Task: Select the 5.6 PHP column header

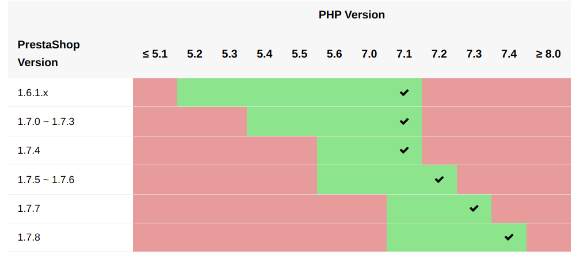Action: pos(334,54)
